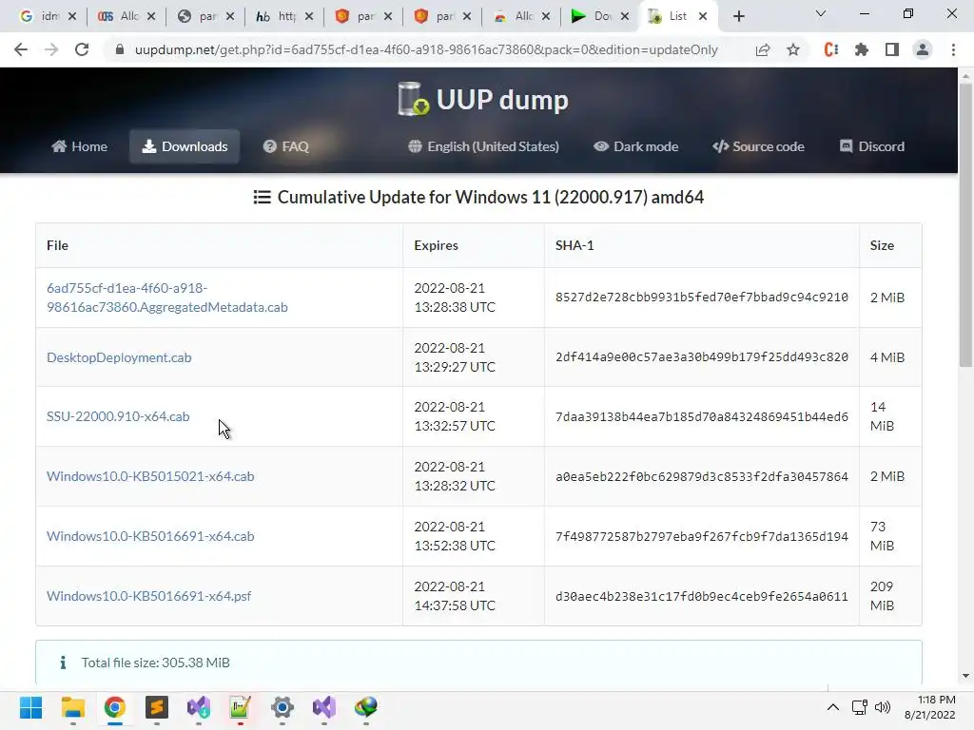Download Windows10.0-KB5016691-x64.psf
Screen dimensions: 974x730
point(149,596)
